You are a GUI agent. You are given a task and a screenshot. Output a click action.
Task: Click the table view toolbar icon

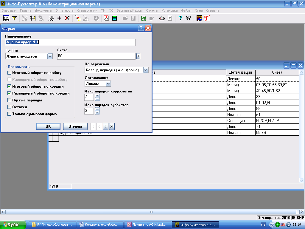(6, 18)
